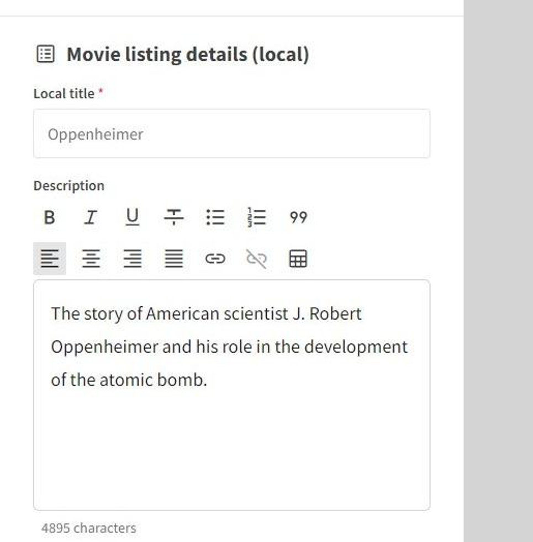
Task: Click the Movie listing details (local) heading
Action: click(188, 55)
